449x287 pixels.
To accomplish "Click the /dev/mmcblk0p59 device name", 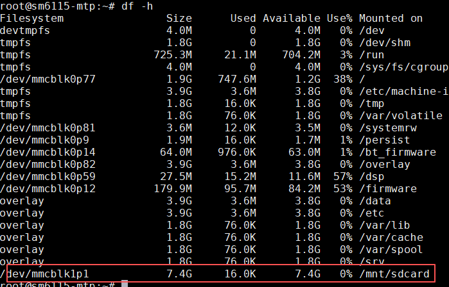I will pyautogui.click(x=48, y=177).
